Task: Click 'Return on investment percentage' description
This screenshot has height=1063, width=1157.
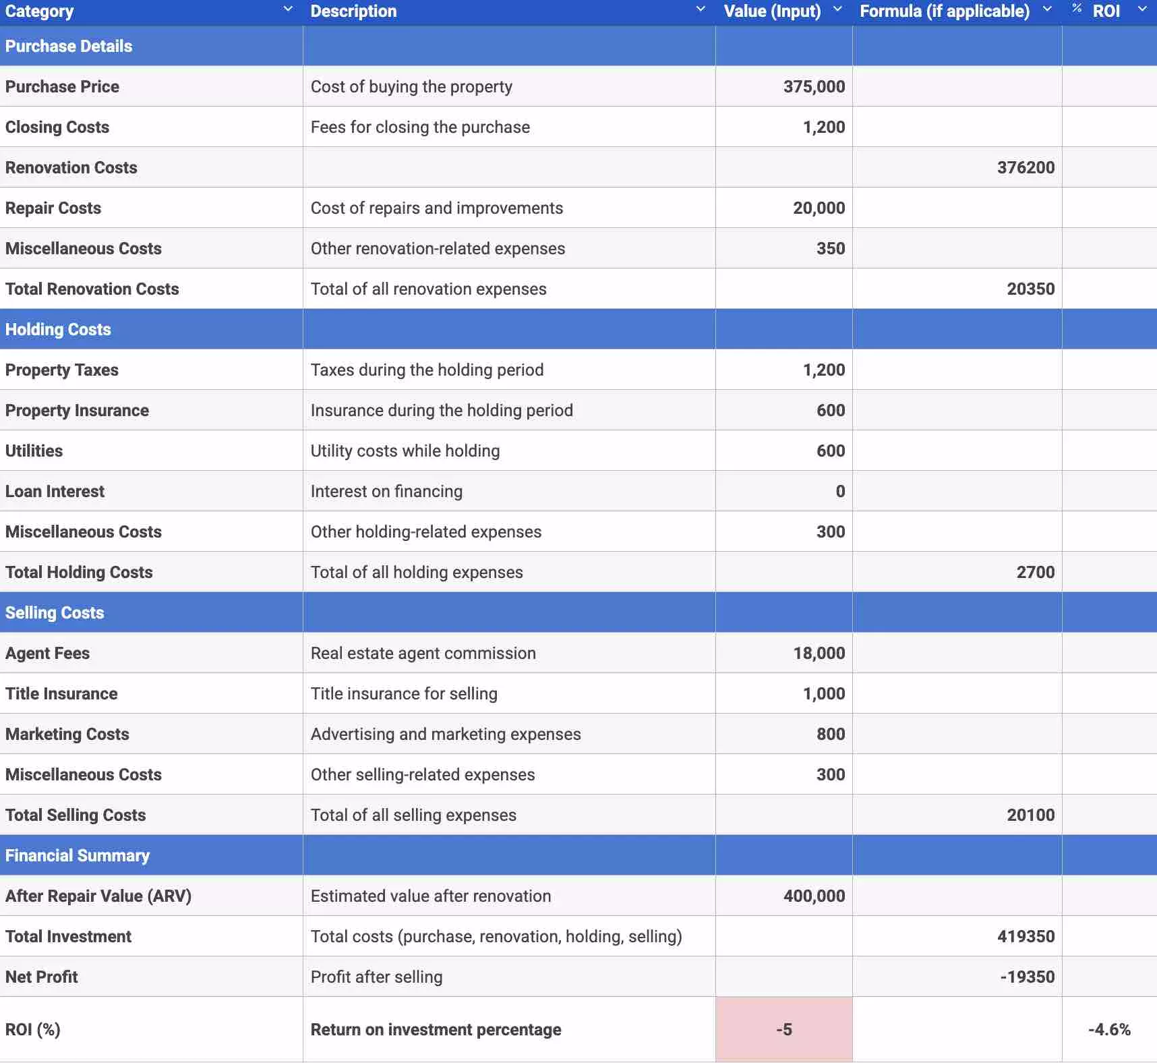Action: click(436, 1029)
